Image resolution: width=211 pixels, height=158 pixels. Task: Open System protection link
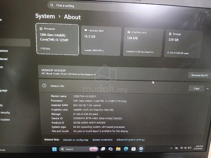(103, 140)
